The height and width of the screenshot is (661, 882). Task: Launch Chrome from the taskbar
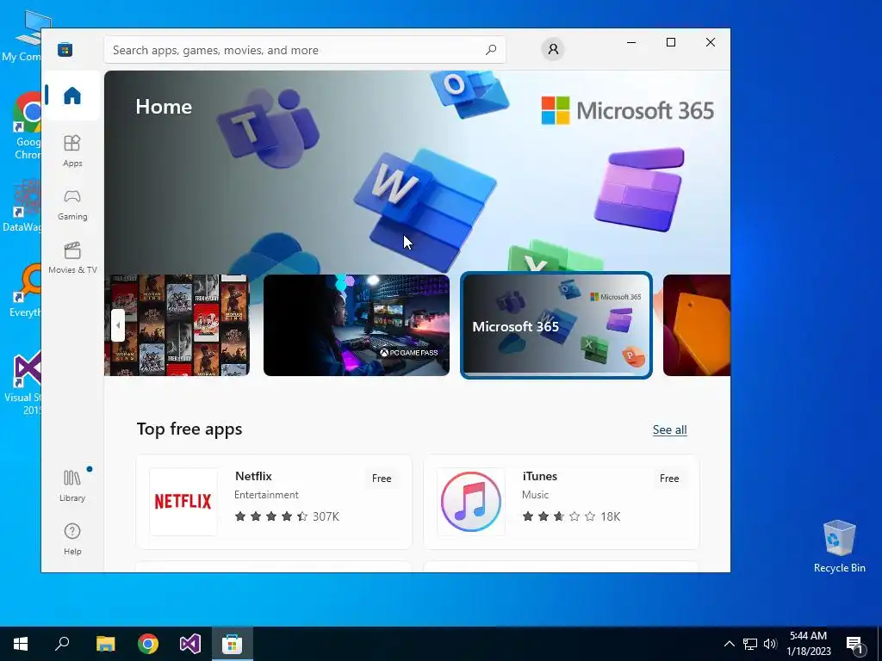tap(148, 644)
